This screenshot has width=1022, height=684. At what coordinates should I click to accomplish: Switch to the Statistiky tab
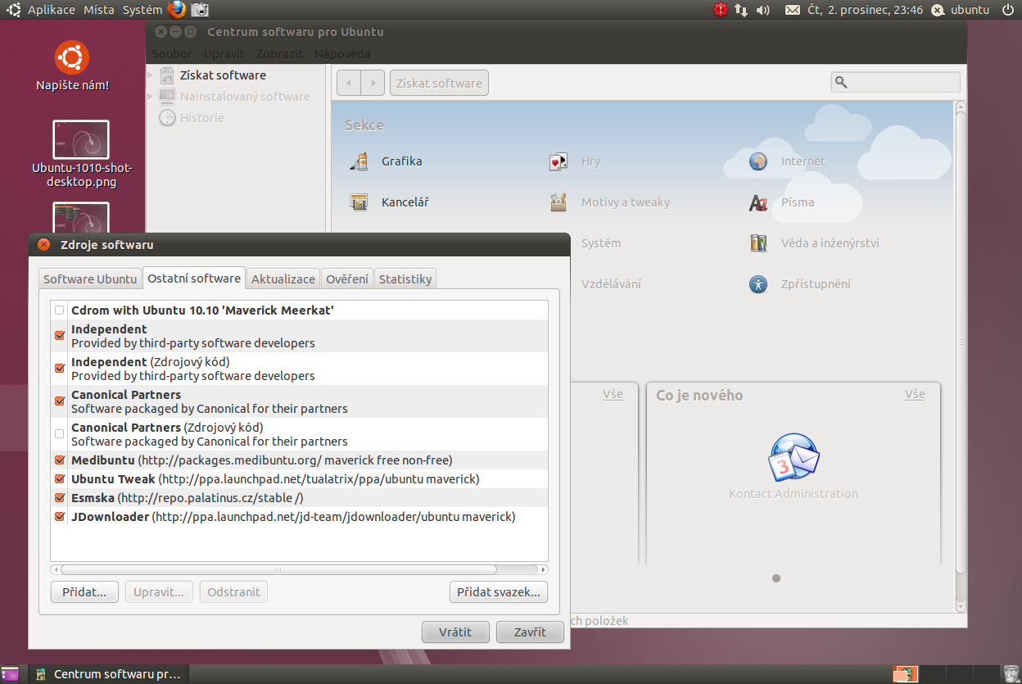tap(405, 279)
